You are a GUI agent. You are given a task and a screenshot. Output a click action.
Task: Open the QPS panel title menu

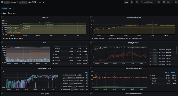pos(45,43)
